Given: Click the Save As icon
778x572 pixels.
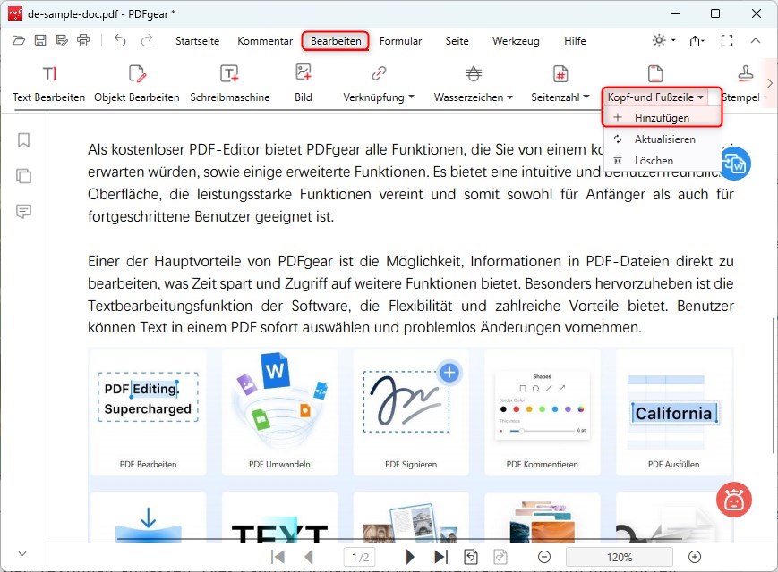Looking at the screenshot, I should 62,40.
